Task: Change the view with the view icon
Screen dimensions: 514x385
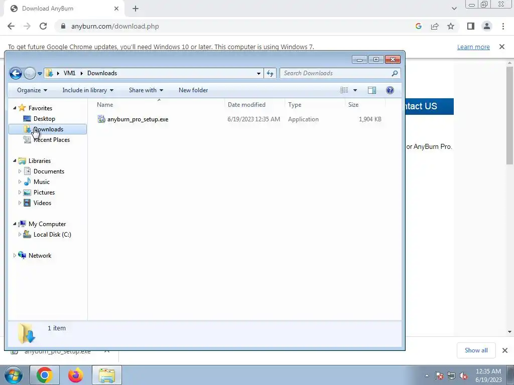Action: (x=344, y=90)
